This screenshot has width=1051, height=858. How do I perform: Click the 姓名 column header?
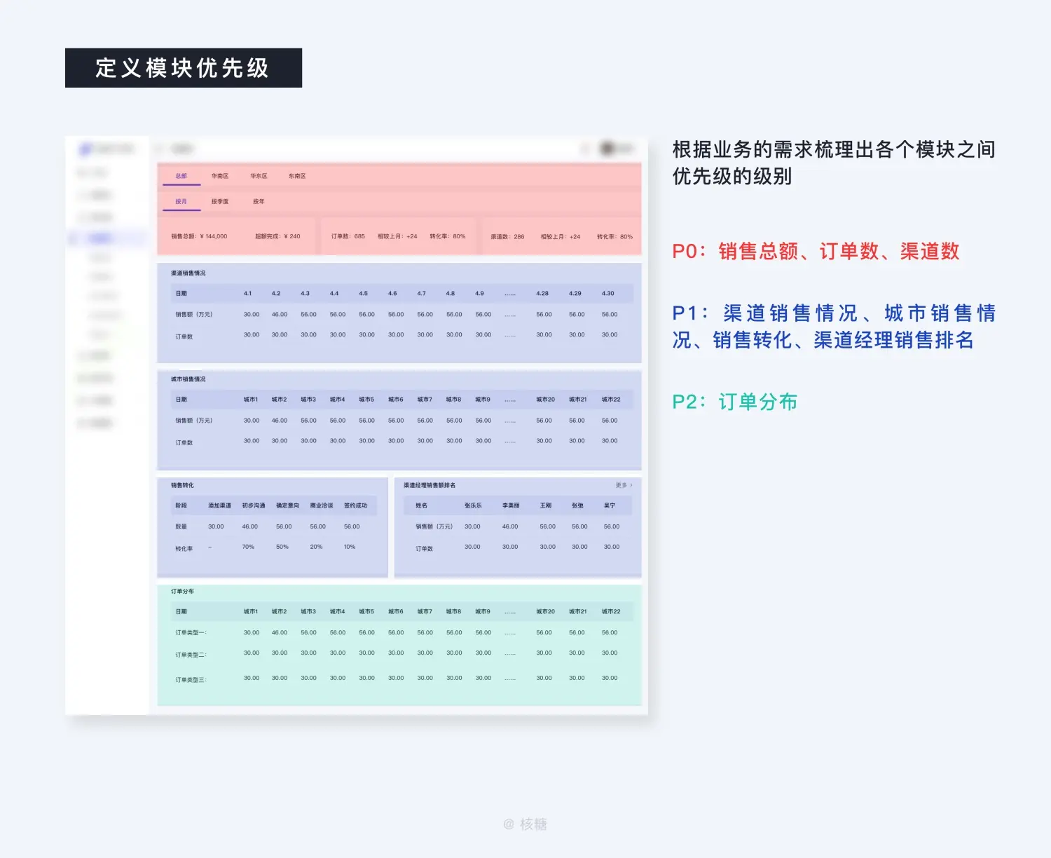[x=421, y=505]
